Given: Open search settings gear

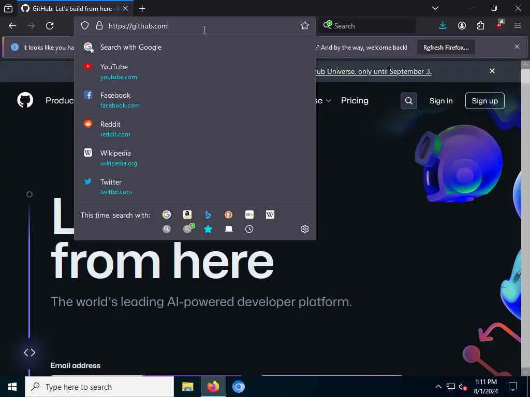Looking at the screenshot, I should click(304, 229).
